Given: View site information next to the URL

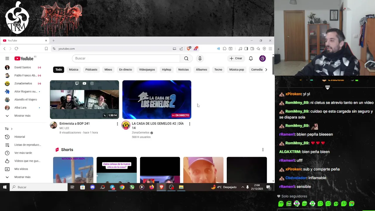Looking at the screenshot, I should pyautogui.click(x=54, y=49).
